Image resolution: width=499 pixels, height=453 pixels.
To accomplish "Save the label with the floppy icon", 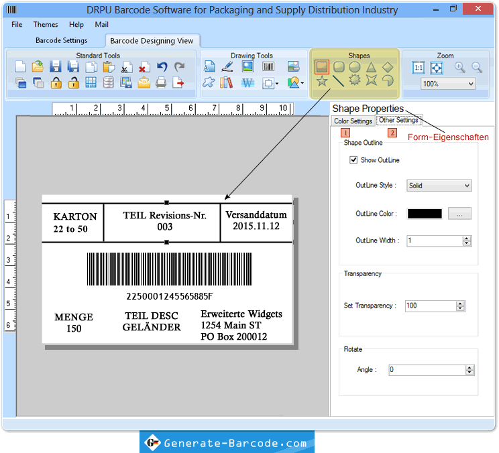I will point(56,67).
